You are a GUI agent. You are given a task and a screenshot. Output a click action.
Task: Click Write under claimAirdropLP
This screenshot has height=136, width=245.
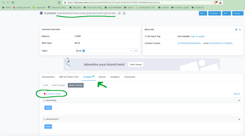48,127
